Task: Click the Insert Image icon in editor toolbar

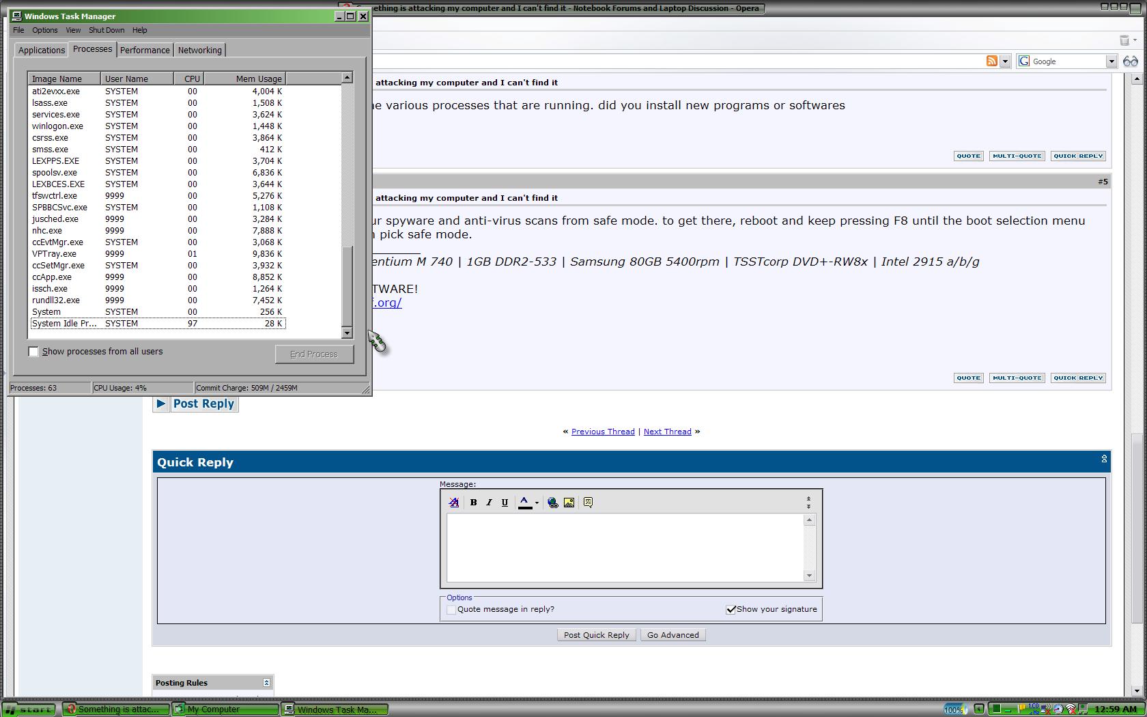Action: pyautogui.click(x=569, y=503)
